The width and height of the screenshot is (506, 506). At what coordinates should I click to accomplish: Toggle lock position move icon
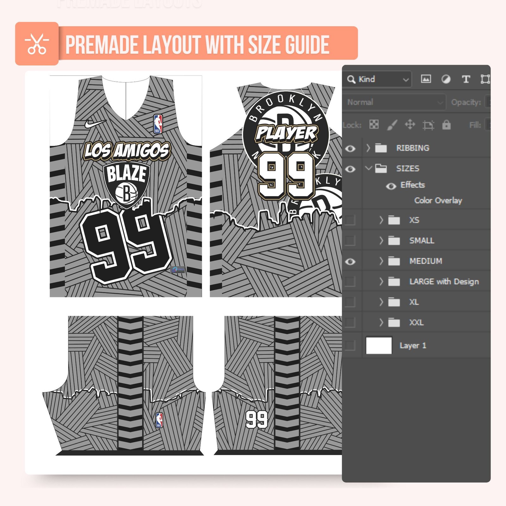click(410, 125)
